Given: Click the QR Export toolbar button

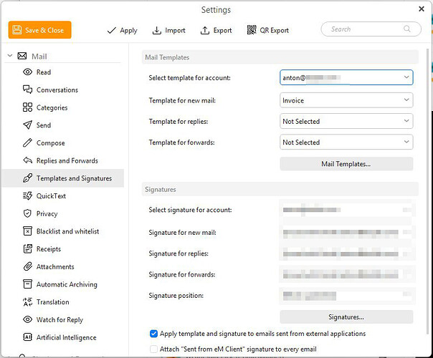Looking at the screenshot, I should 268,30.
